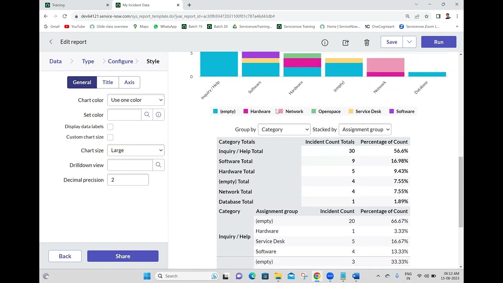
Task: Click the Run button
Action: pos(439,42)
